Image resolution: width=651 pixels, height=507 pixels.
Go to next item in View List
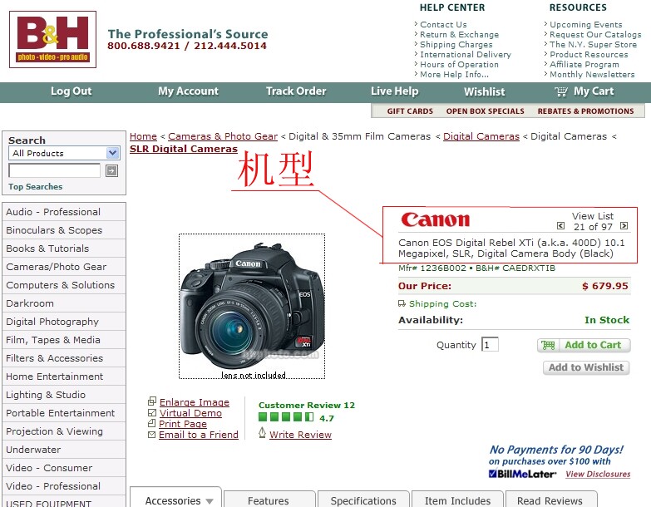[x=624, y=226]
